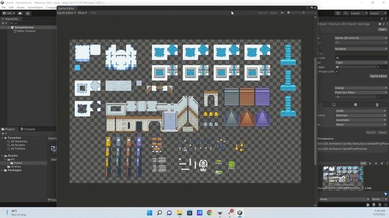Open the Account MK dropdown
The width and height of the screenshot is (389, 218).
coord(9,13)
